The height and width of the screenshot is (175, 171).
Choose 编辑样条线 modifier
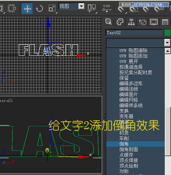coord(131,106)
